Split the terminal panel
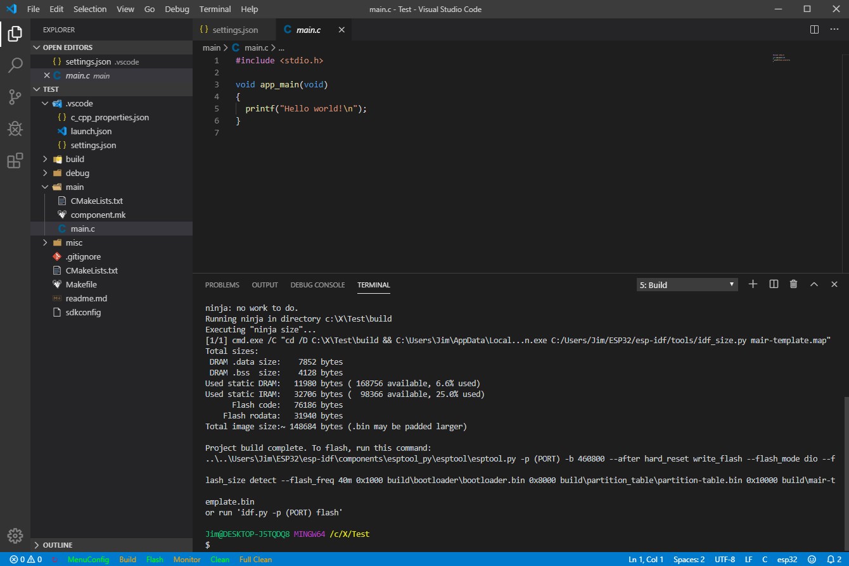The height and width of the screenshot is (566, 849). tap(774, 284)
